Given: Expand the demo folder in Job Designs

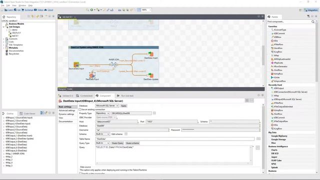Looking at the screenshot, I should tap(6, 30).
